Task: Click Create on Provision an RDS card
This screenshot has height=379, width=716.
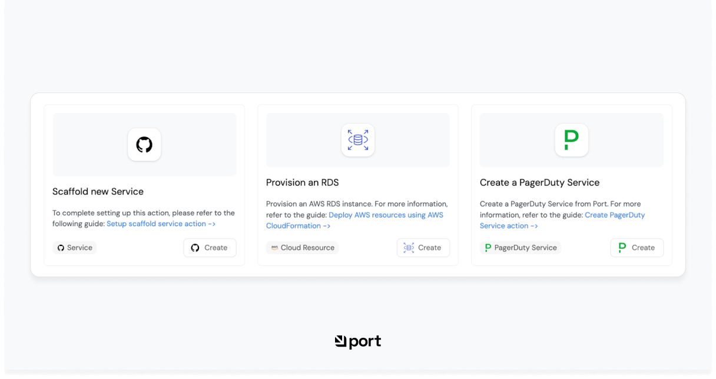Action: coord(423,248)
